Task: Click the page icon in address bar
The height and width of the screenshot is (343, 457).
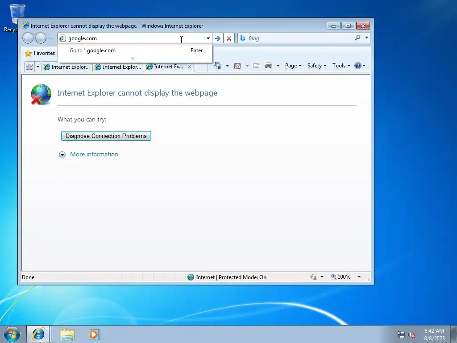Action: 62,38
